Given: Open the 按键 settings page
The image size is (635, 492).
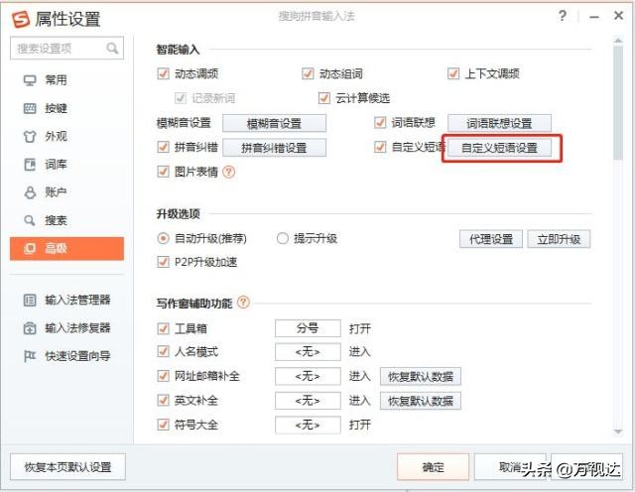Looking at the screenshot, I should pyautogui.click(x=66, y=108).
